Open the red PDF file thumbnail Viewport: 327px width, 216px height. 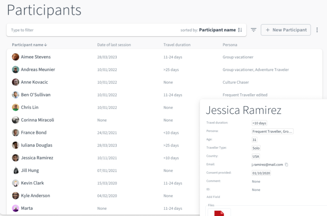point(219,213)
